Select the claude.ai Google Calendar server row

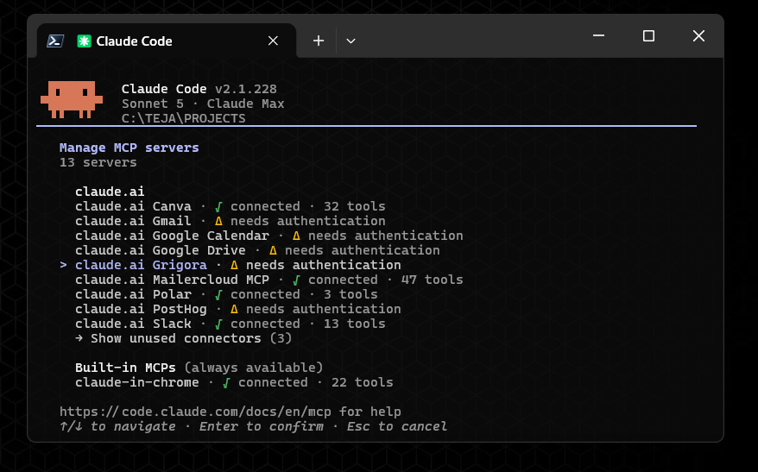(x=268, y=236)
